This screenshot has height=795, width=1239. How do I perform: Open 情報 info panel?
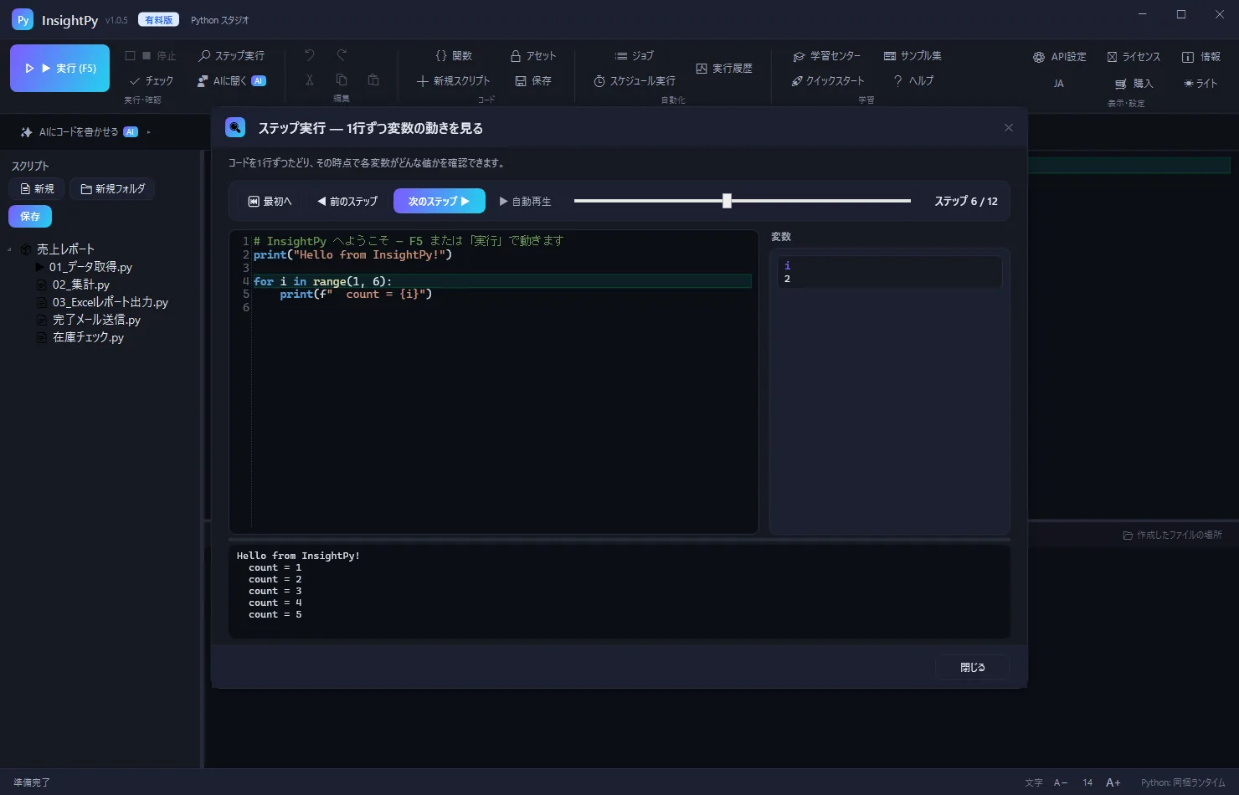tap(1200, 57)
